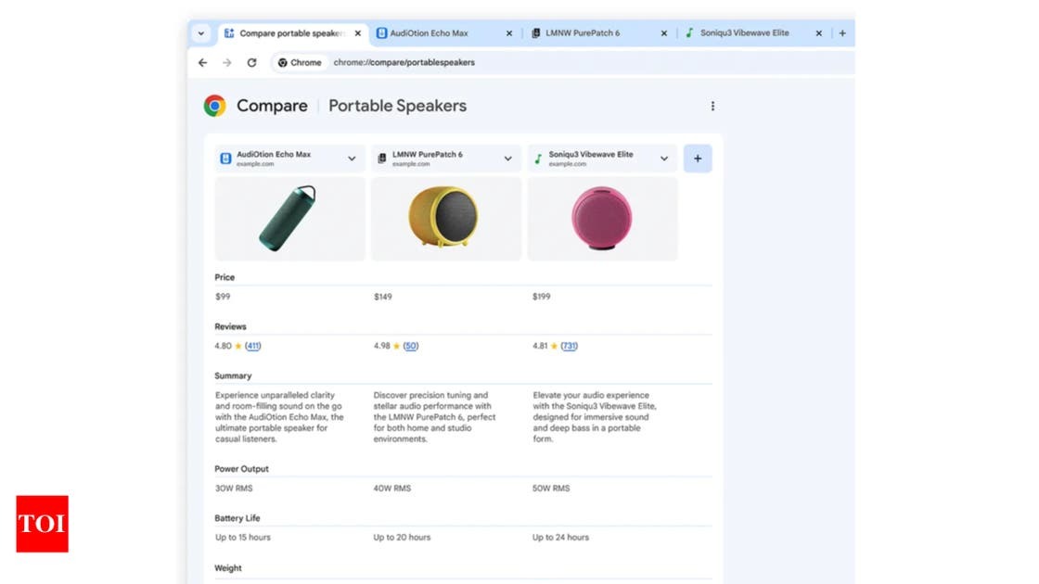Click the Up to 15 hours battery value
The width and height of the screenshot is (1039, 584).
(x=242, y=537)
